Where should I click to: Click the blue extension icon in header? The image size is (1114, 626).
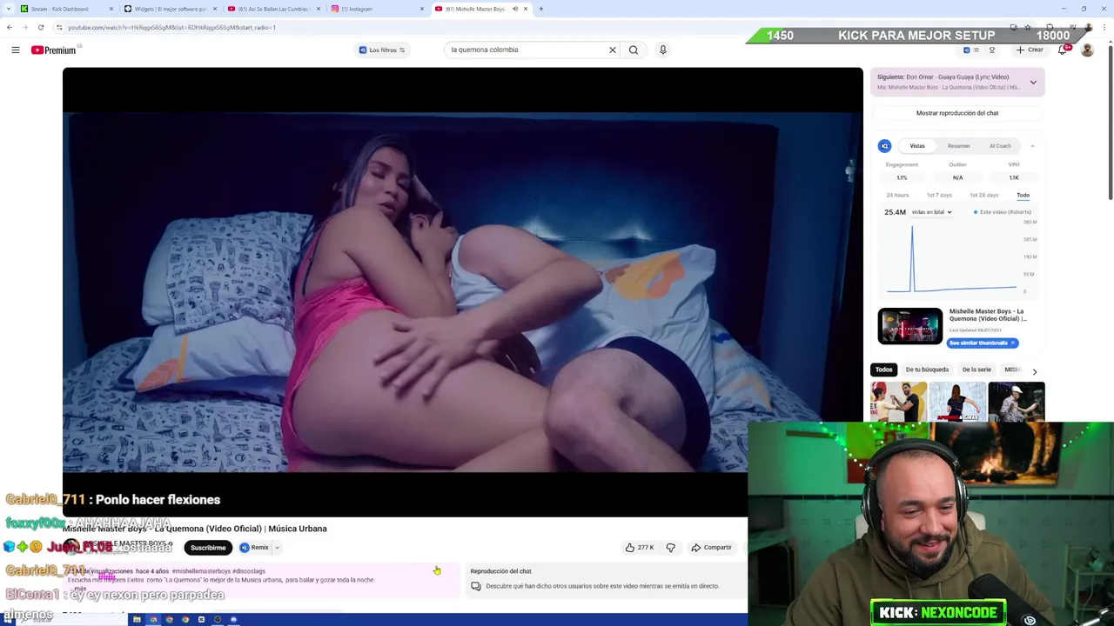pos(966,50)
